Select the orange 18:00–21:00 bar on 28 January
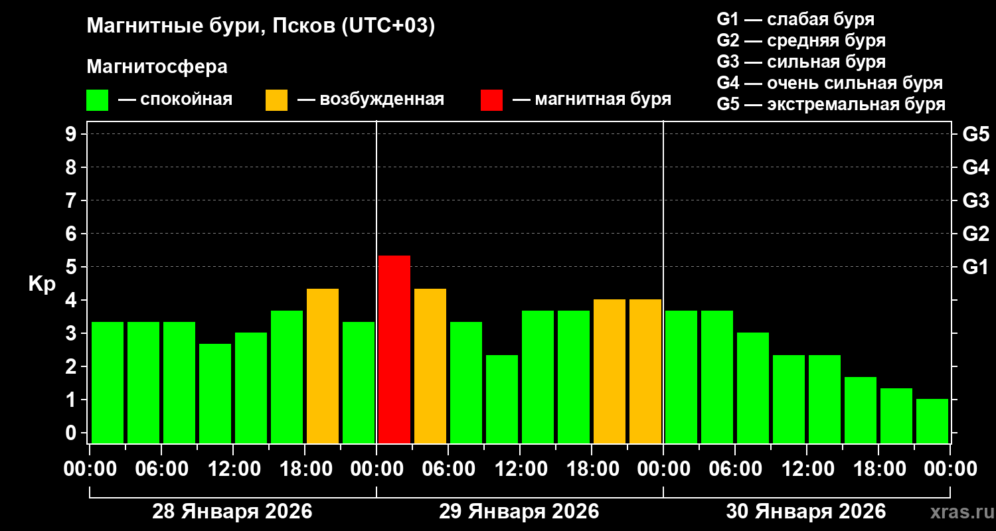 323,366
